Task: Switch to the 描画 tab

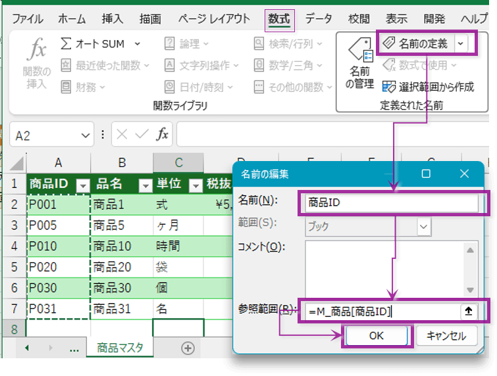Action: pos(150,19)
